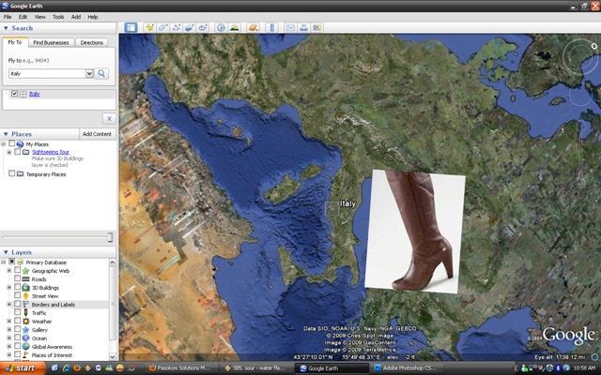601x375 pixels.
Task: Click the Weather sun layer icon
Action: point(25,321)
